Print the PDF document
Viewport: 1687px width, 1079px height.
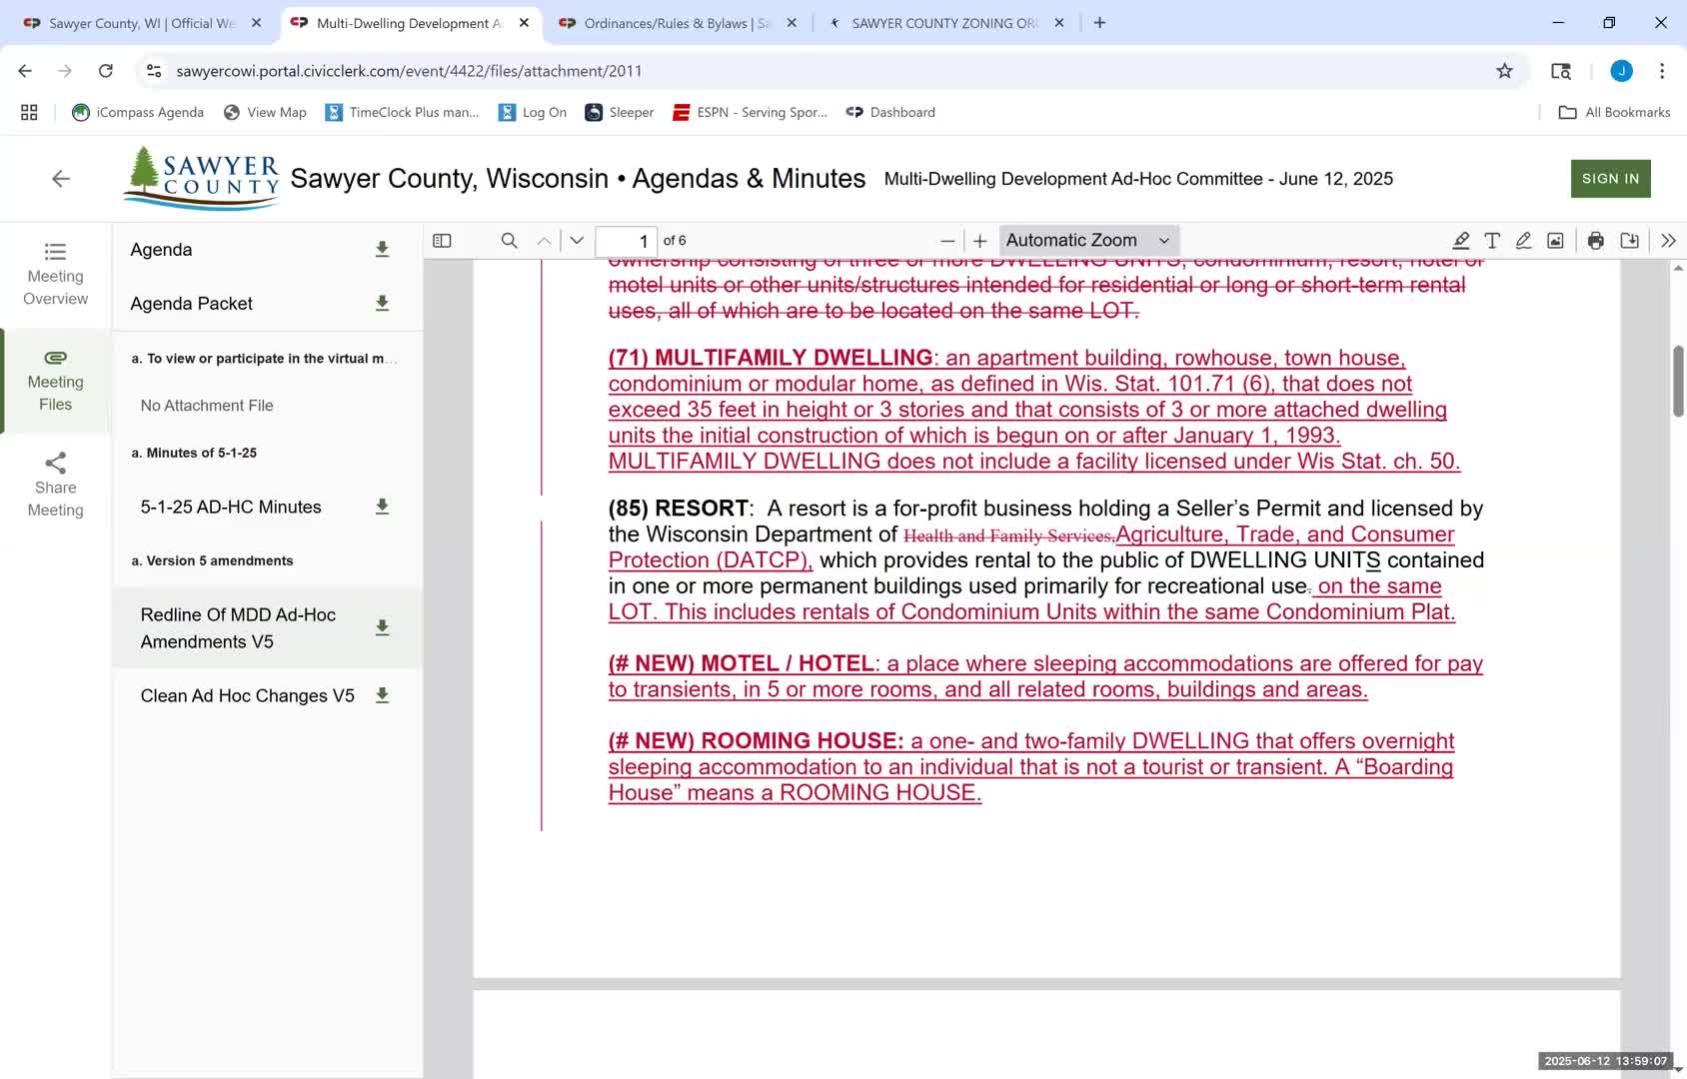tap(1596, 241)
